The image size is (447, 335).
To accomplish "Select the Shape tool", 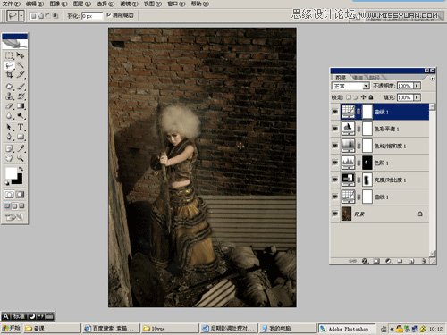I will coord(21,137).
